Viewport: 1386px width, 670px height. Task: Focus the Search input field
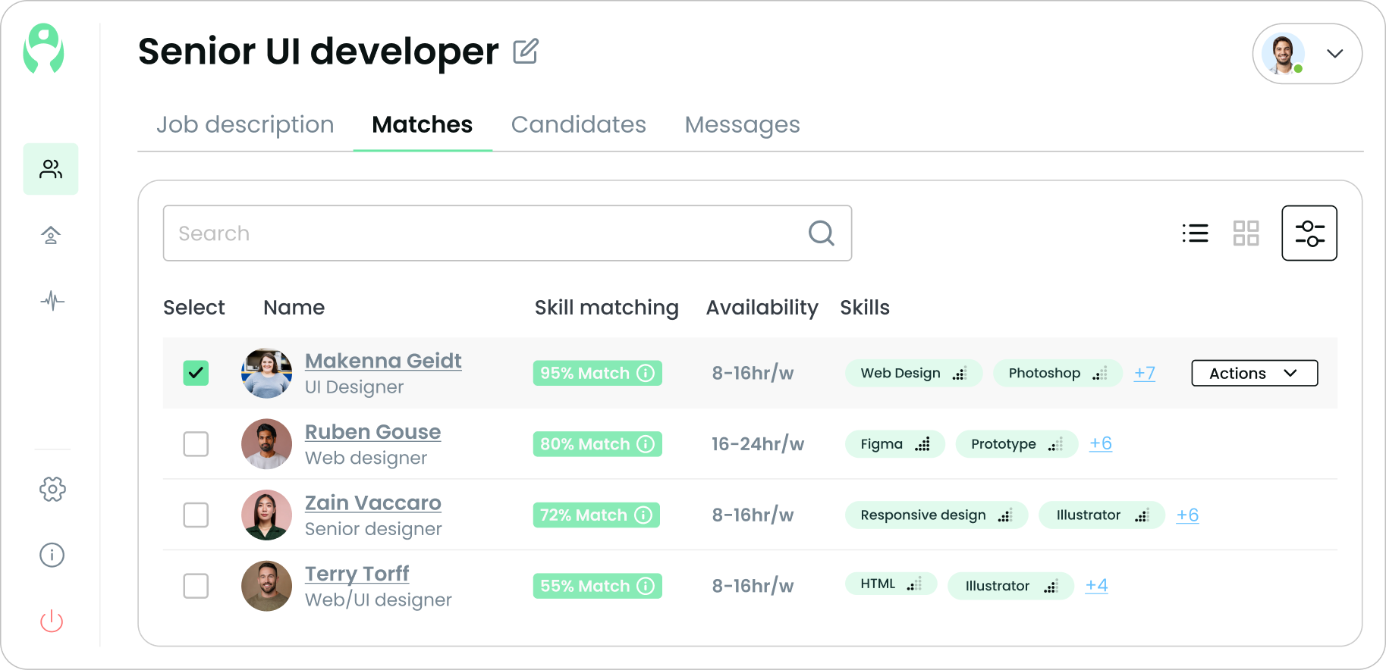pyautogui.click(x=508, y=233)
